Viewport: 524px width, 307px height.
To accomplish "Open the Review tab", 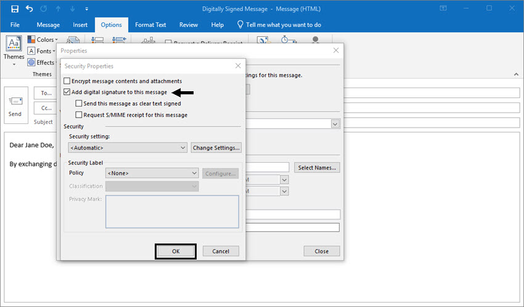I will (189, 25).
